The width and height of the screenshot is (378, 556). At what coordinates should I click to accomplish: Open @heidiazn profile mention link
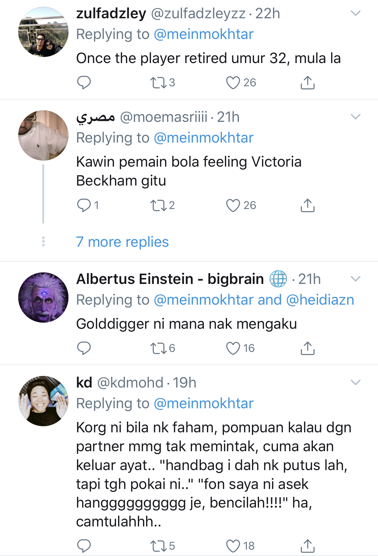click(x=320, y=300)
